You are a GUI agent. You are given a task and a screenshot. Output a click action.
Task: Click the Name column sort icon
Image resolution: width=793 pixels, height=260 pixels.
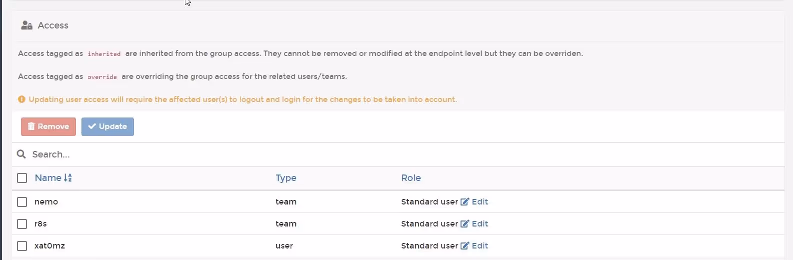click(68, 178)
